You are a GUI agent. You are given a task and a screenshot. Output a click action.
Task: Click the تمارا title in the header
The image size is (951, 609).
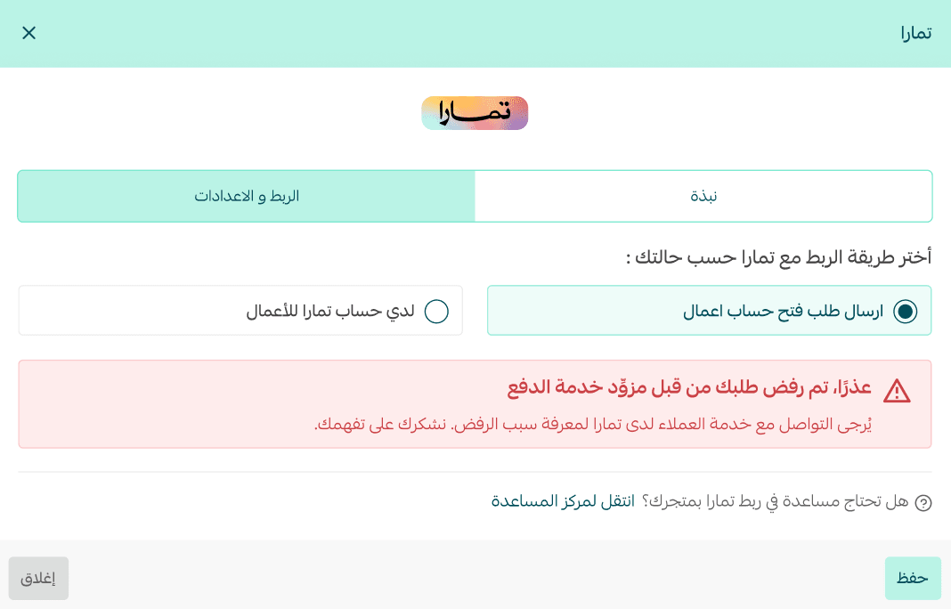[x=915, y=34]
